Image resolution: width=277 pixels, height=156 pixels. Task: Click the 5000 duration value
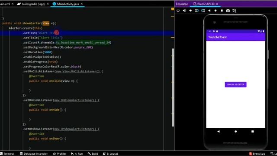pos(48,52)
